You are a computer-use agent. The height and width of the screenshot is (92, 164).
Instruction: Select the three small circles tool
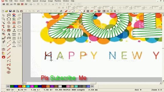pyautogui.click(x=9, y=68)
